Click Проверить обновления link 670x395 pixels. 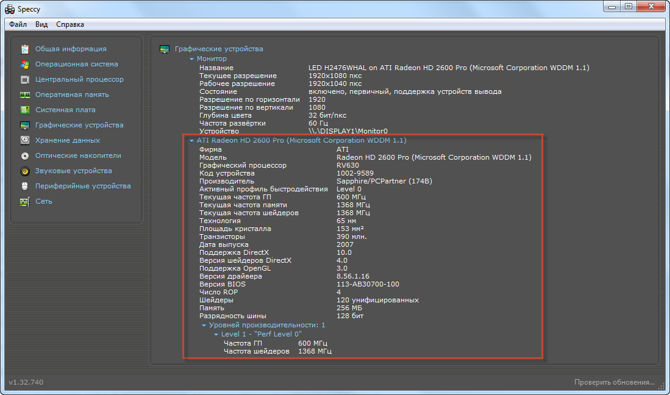615,382
